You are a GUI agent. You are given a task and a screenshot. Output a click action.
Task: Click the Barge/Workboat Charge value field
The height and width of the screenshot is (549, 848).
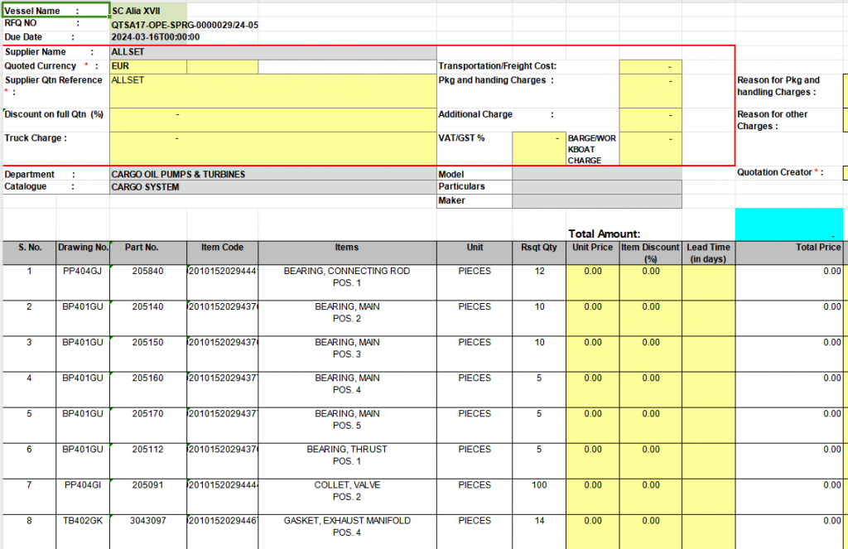tap(650, 147)
